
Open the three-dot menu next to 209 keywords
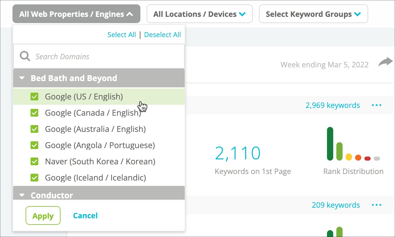point(377,205)
